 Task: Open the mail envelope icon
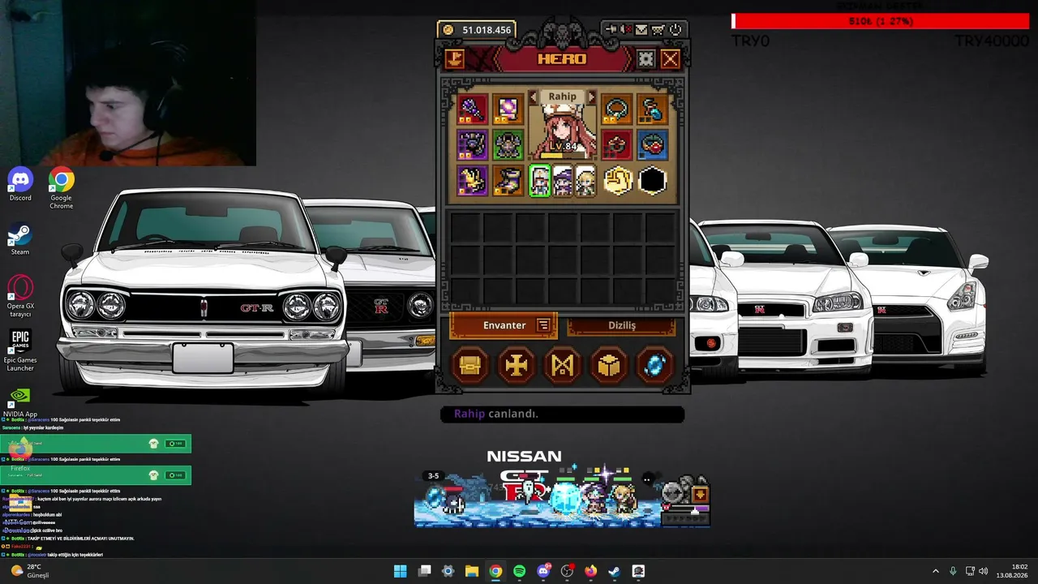point(641,30)
